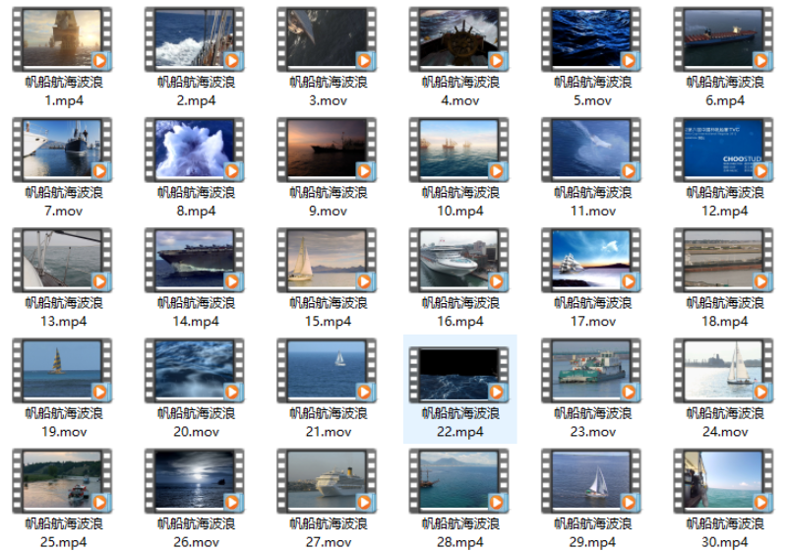
Task: Select harbor yacht video icon 帆船航海波浪7.mov
Action: 62,150
